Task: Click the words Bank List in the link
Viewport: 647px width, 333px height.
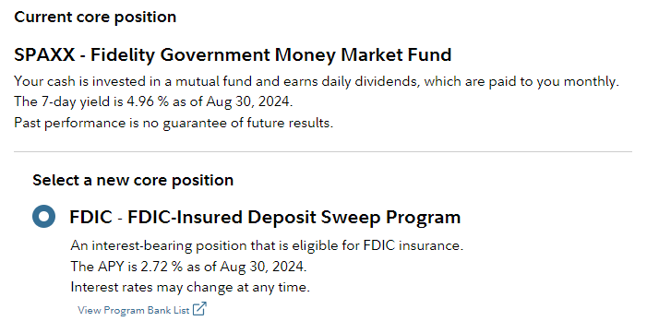Action: (x=166, y=310)
